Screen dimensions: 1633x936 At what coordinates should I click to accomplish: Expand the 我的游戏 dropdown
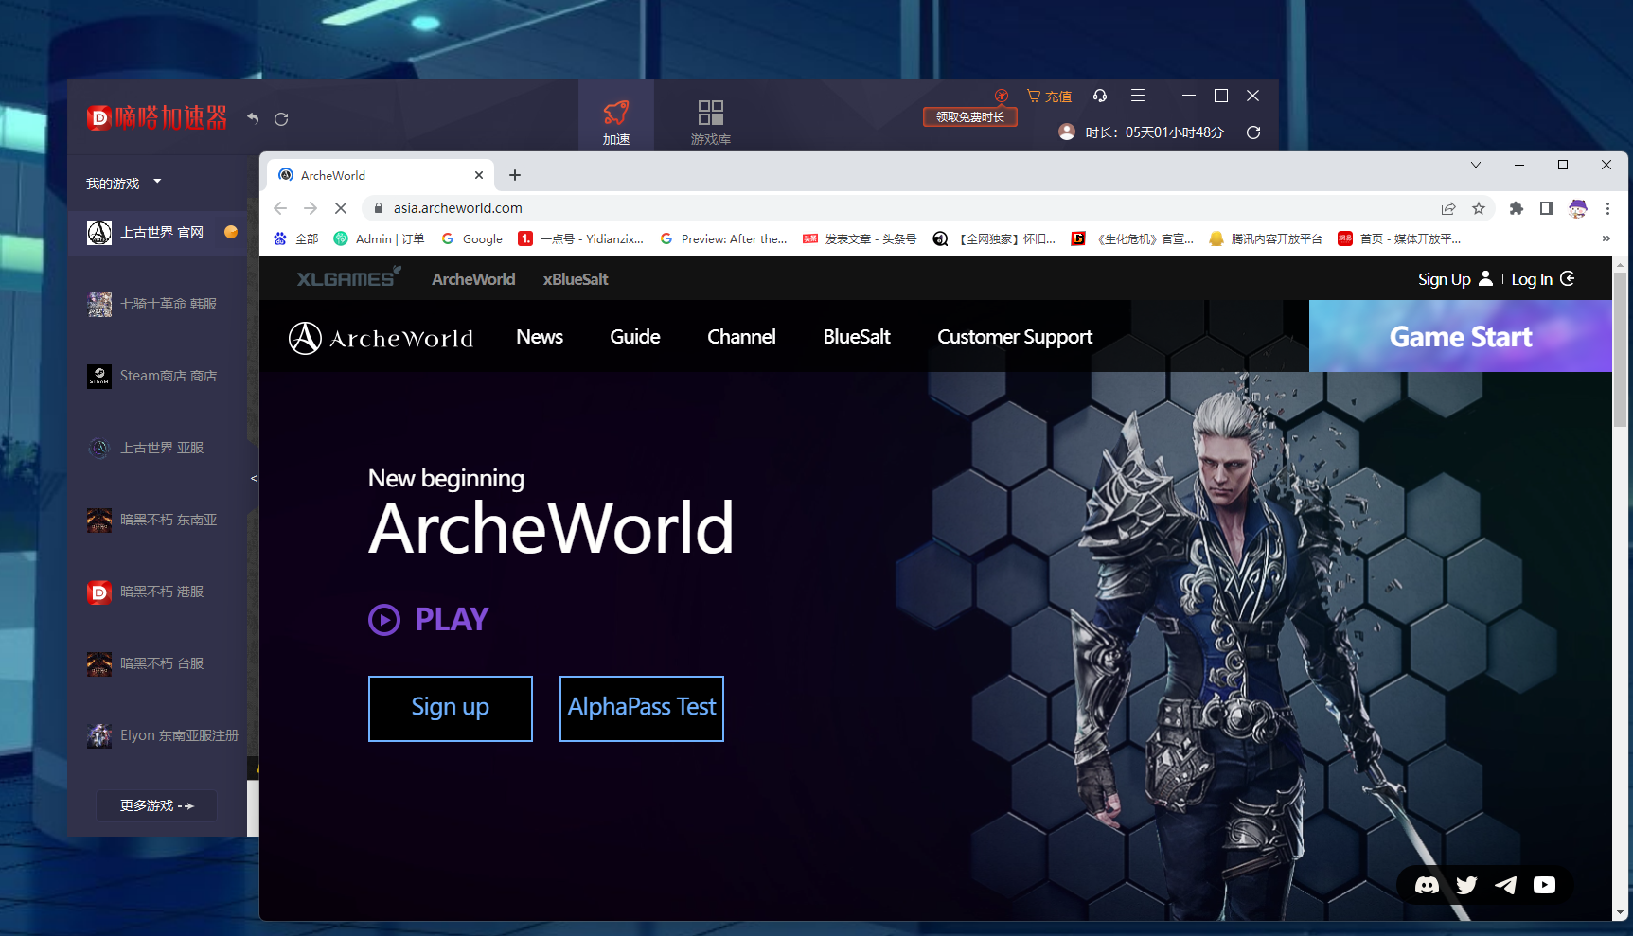[x=123, y=183]
